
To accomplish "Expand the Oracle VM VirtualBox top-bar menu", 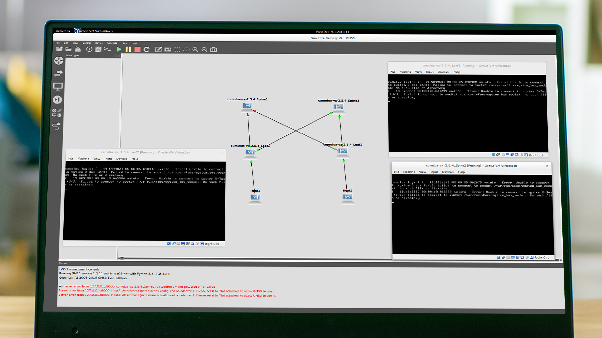I will [94, 31].
